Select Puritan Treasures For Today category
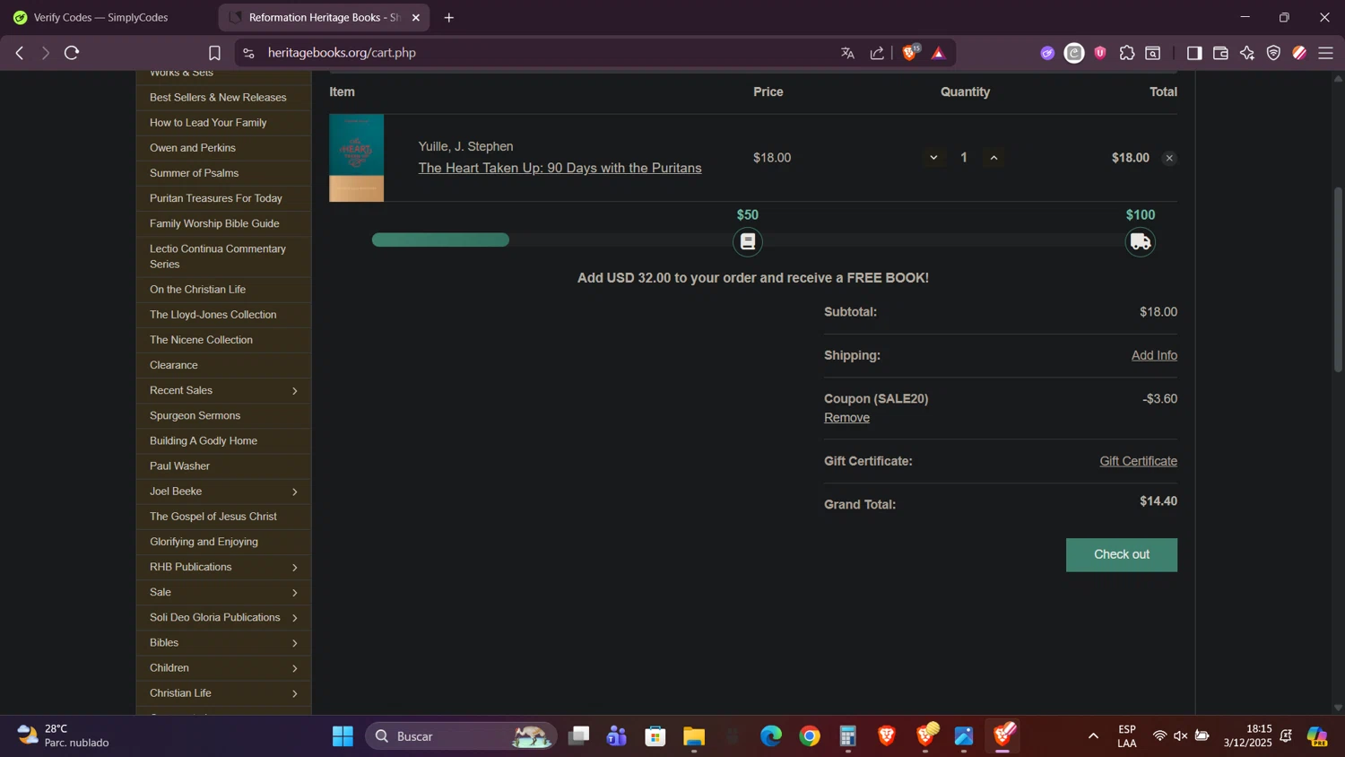1345x757 pixels. click(x=223, y=198)
